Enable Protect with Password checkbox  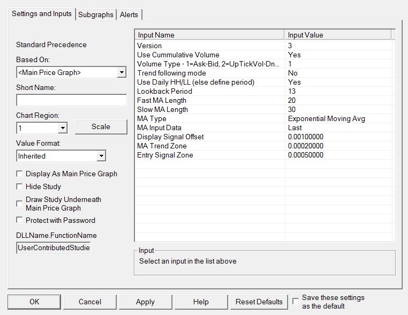click(20, 220)
